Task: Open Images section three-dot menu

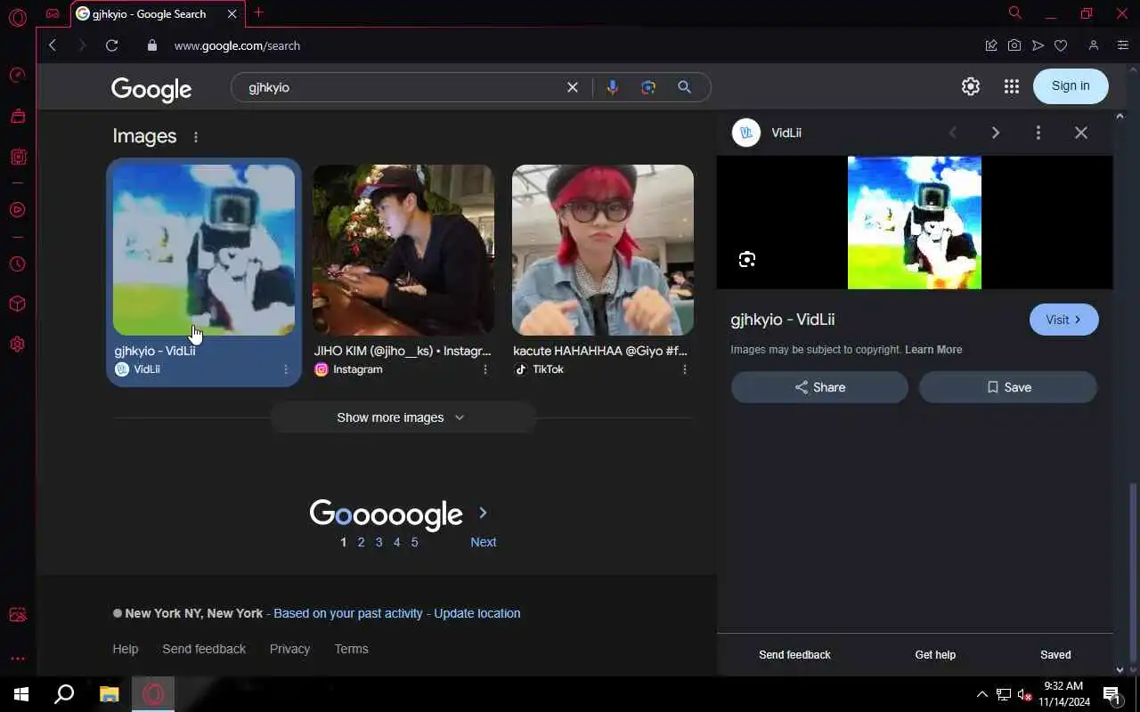Action: tap(196, 137)
